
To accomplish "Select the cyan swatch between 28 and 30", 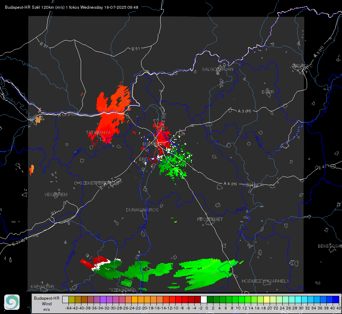I will (298, 299).
